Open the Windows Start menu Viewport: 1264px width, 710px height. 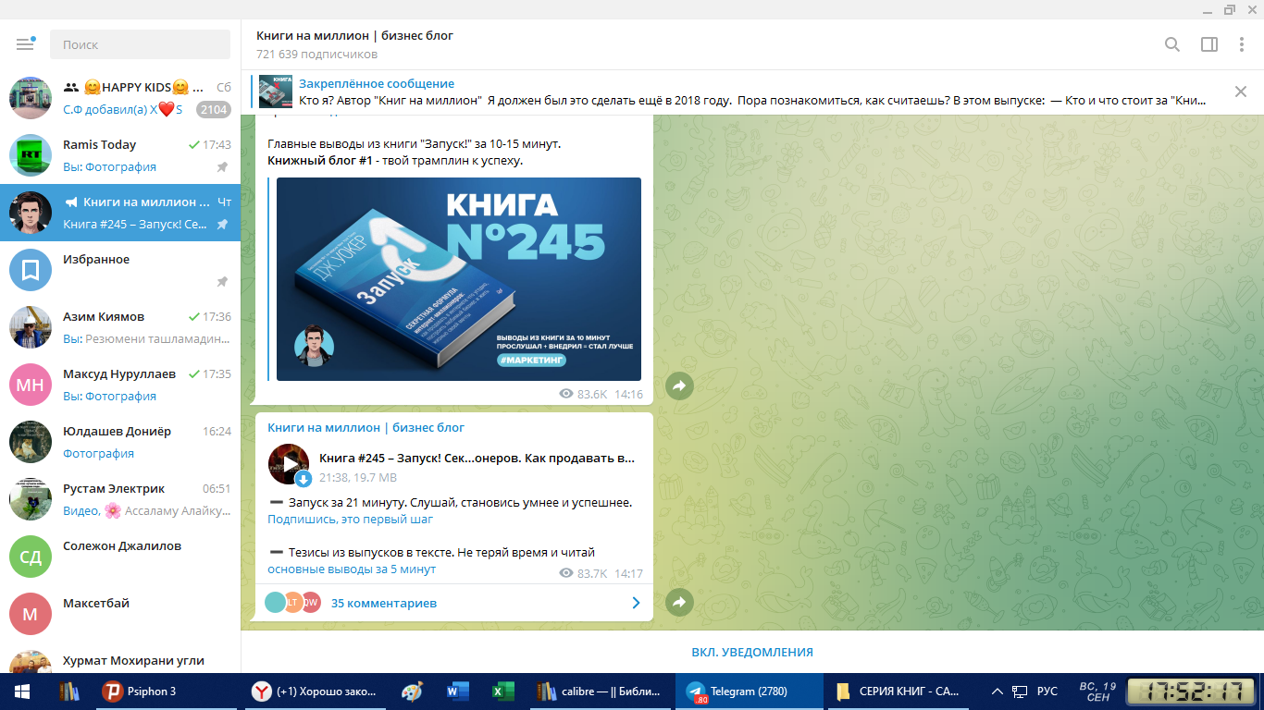click(23, 692)
